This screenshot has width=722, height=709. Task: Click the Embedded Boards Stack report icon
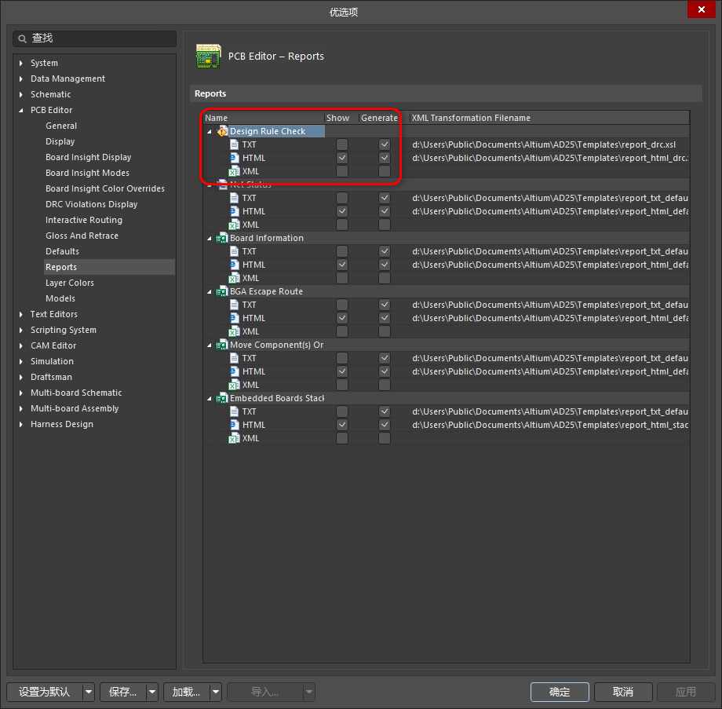tap(222, 399)
